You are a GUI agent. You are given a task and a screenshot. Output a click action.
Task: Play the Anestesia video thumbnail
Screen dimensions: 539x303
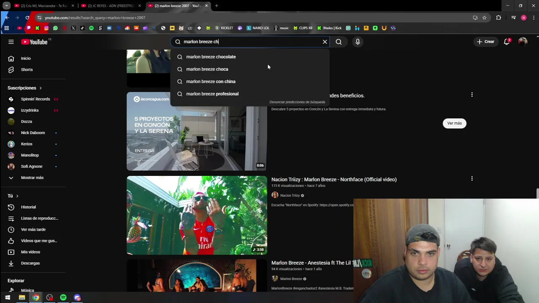click(x=197, y=276)
